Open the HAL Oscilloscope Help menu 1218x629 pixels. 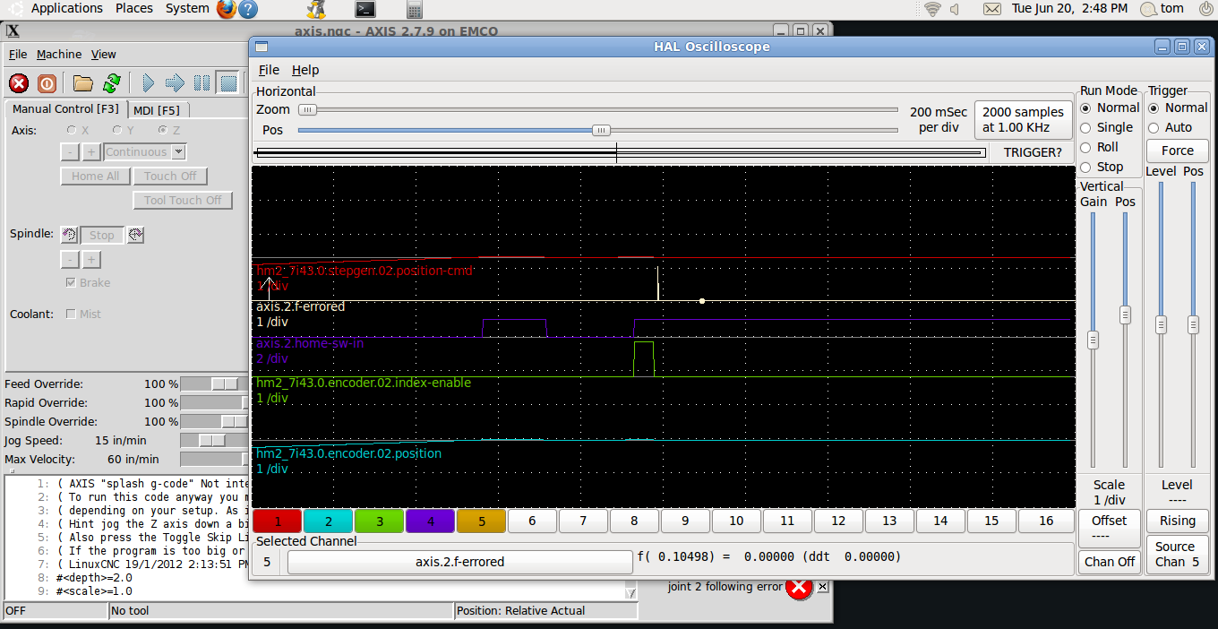305,70
